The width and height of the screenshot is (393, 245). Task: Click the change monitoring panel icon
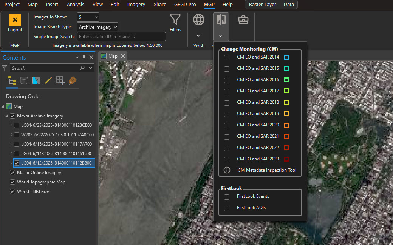pos(221,20)
